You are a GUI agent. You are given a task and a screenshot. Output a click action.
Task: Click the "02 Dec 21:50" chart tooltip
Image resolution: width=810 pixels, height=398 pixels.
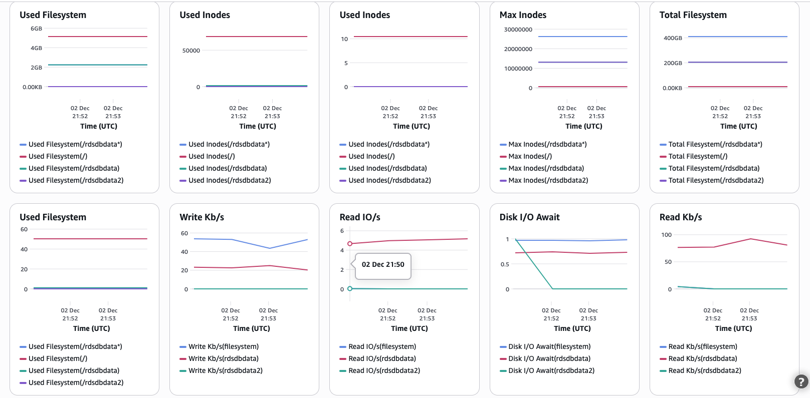[383, 265]
